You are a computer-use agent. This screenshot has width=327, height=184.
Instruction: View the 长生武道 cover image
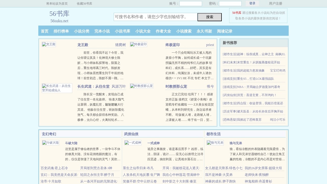click(x=57, y=88)
